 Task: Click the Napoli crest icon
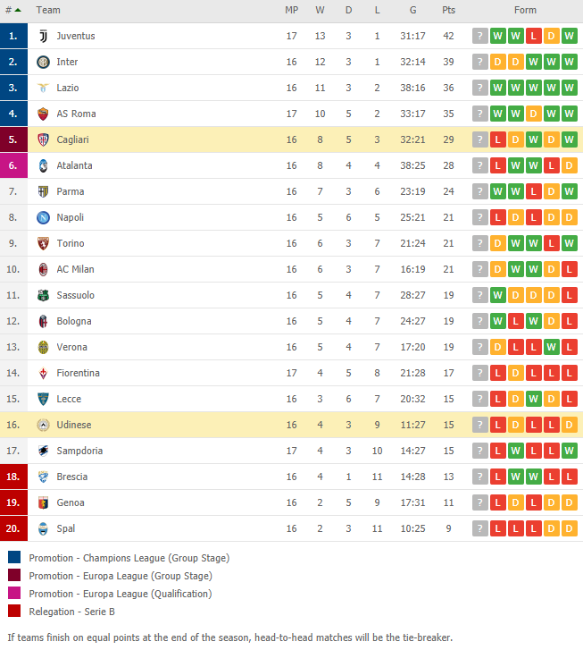43,217
